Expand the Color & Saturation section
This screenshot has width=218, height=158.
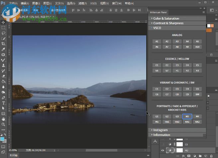[166, 19]
